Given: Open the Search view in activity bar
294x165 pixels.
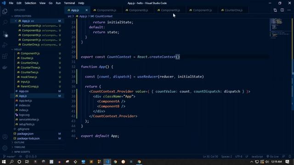Looking at the screenshot, I should pyautogui.click(x=5, y=22).
